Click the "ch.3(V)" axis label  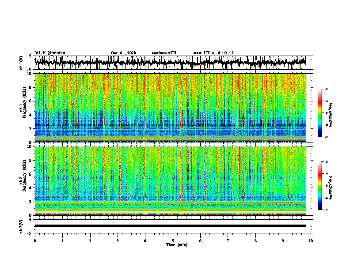[x=21, y=226]
